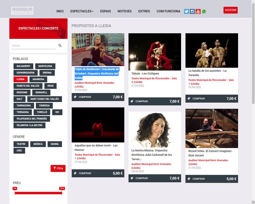Viewport: 255px width, 204px height.
Task: Toggle the LLEIDA town filter
Action: 20,79
